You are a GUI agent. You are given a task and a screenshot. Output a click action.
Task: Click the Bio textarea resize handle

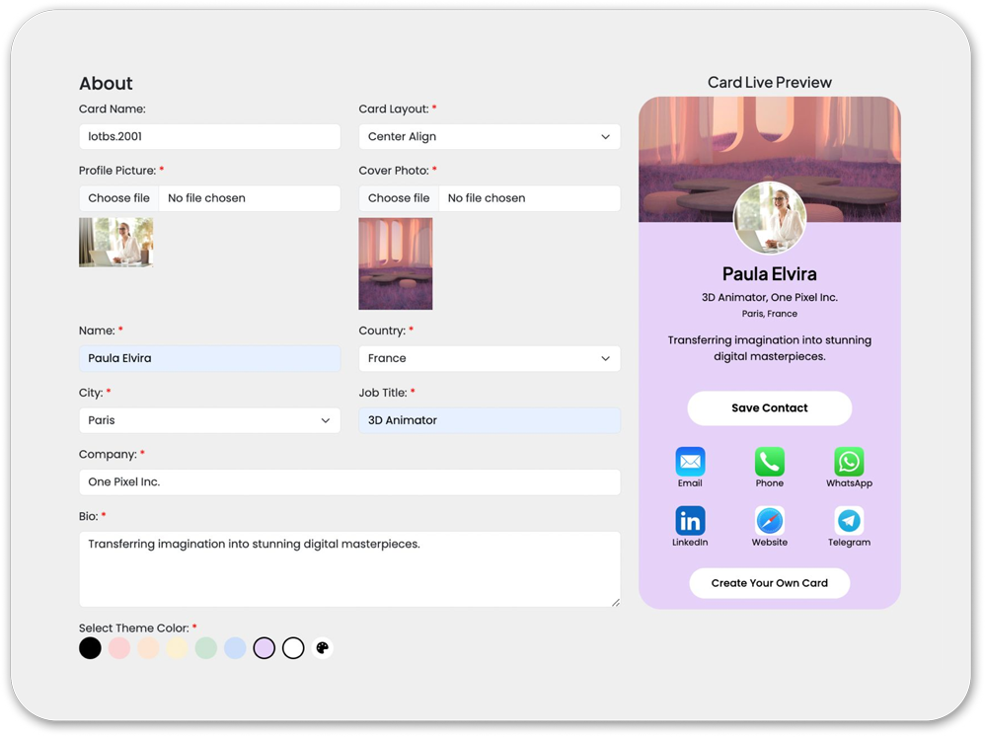point(616,602)
